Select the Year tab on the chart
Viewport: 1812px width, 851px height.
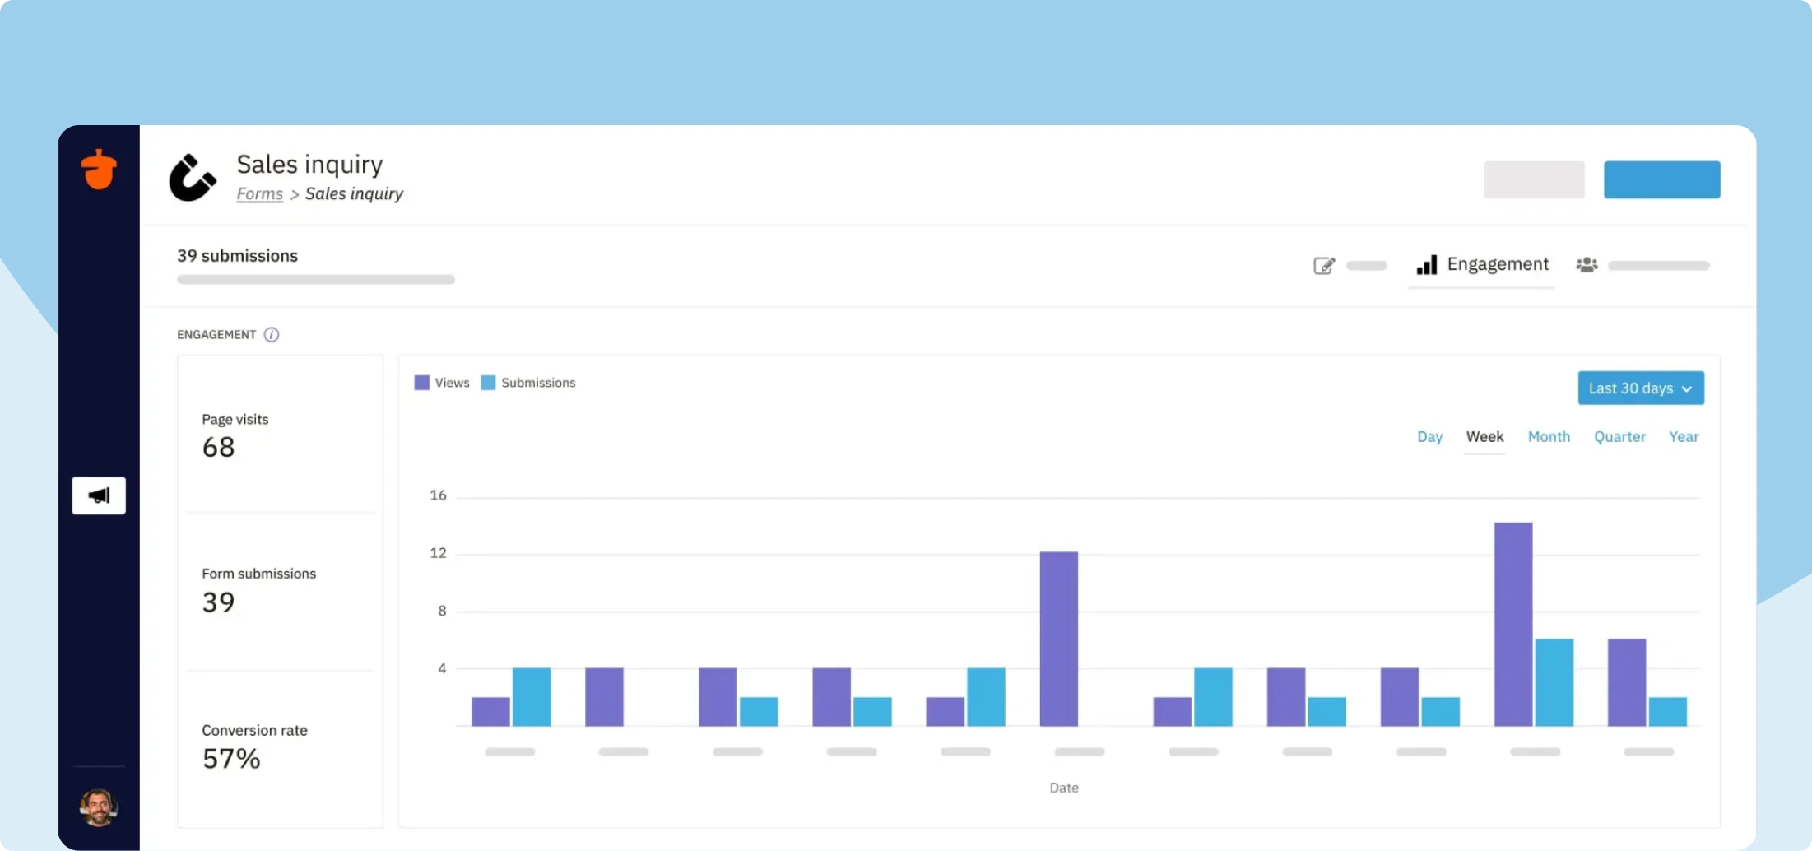coord(1684,437)
